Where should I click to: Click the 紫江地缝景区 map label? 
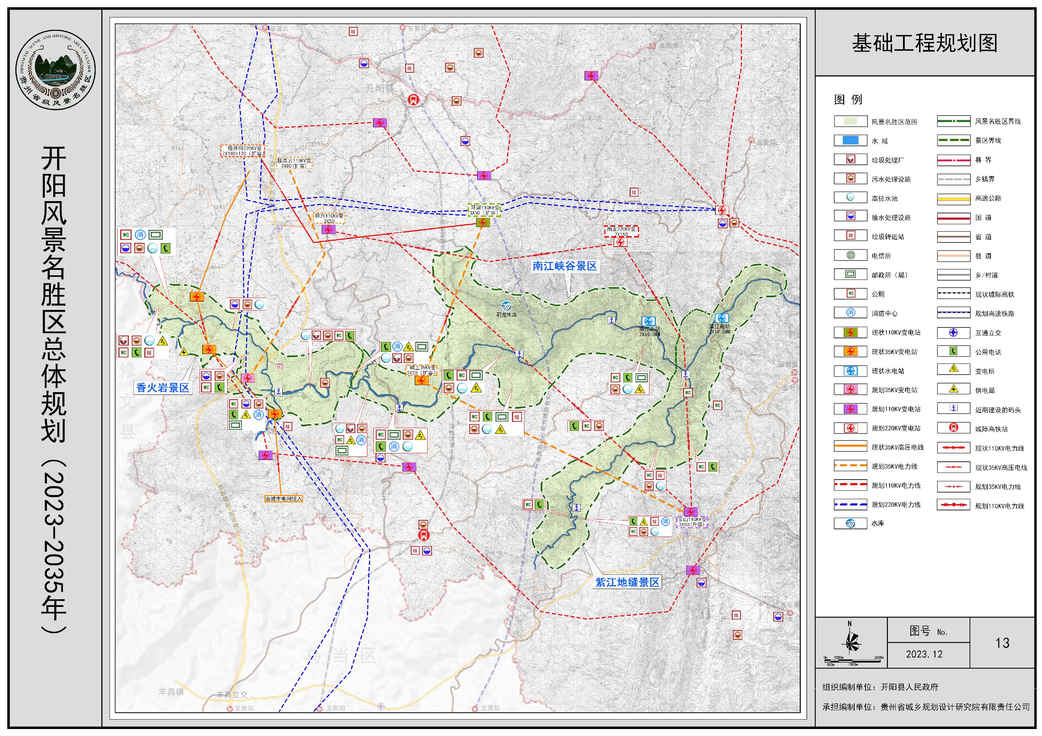click(627, 582)
